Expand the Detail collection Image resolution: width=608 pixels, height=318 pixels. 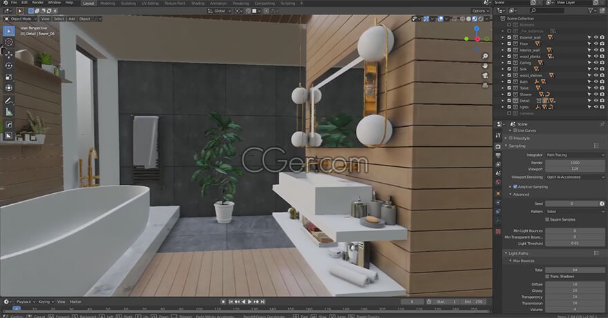pos(503,101)
